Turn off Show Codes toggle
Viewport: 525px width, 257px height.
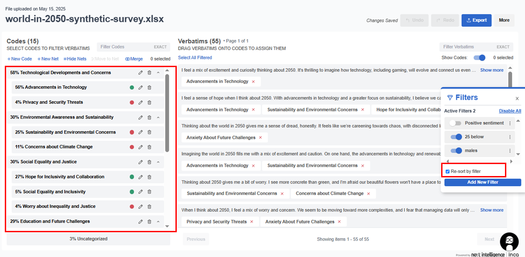pos(479,58)
